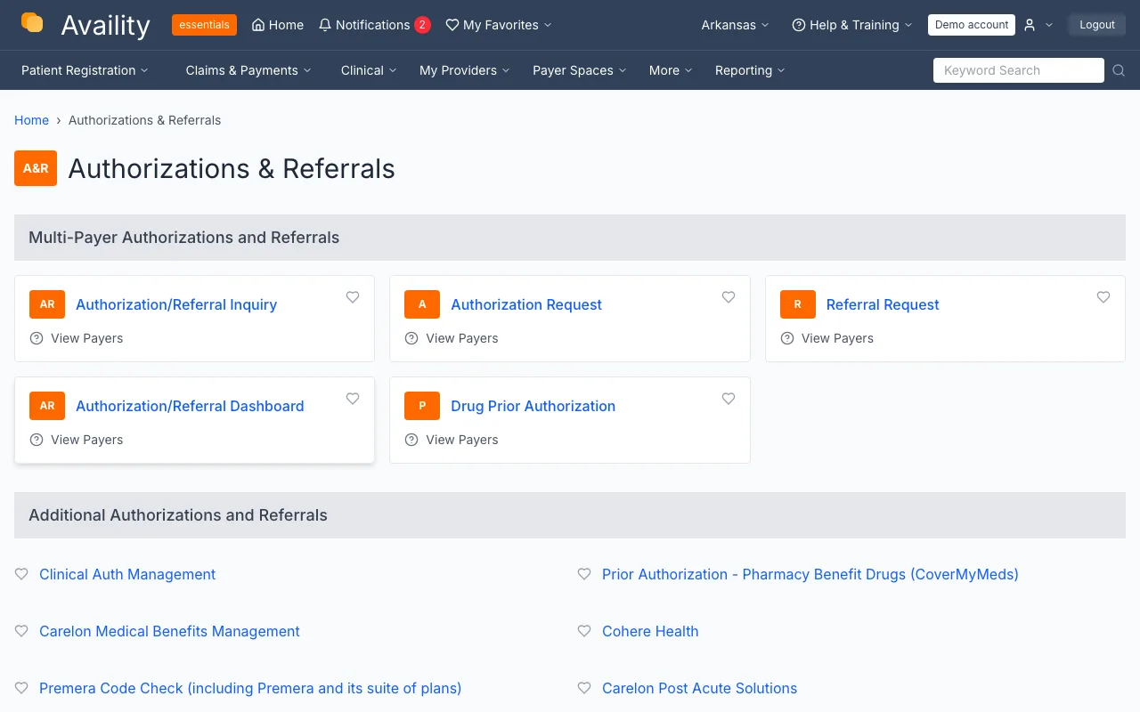Favorite Referral Request with heart icon
Screen dimensions: 1140x712
(1103, 297)
